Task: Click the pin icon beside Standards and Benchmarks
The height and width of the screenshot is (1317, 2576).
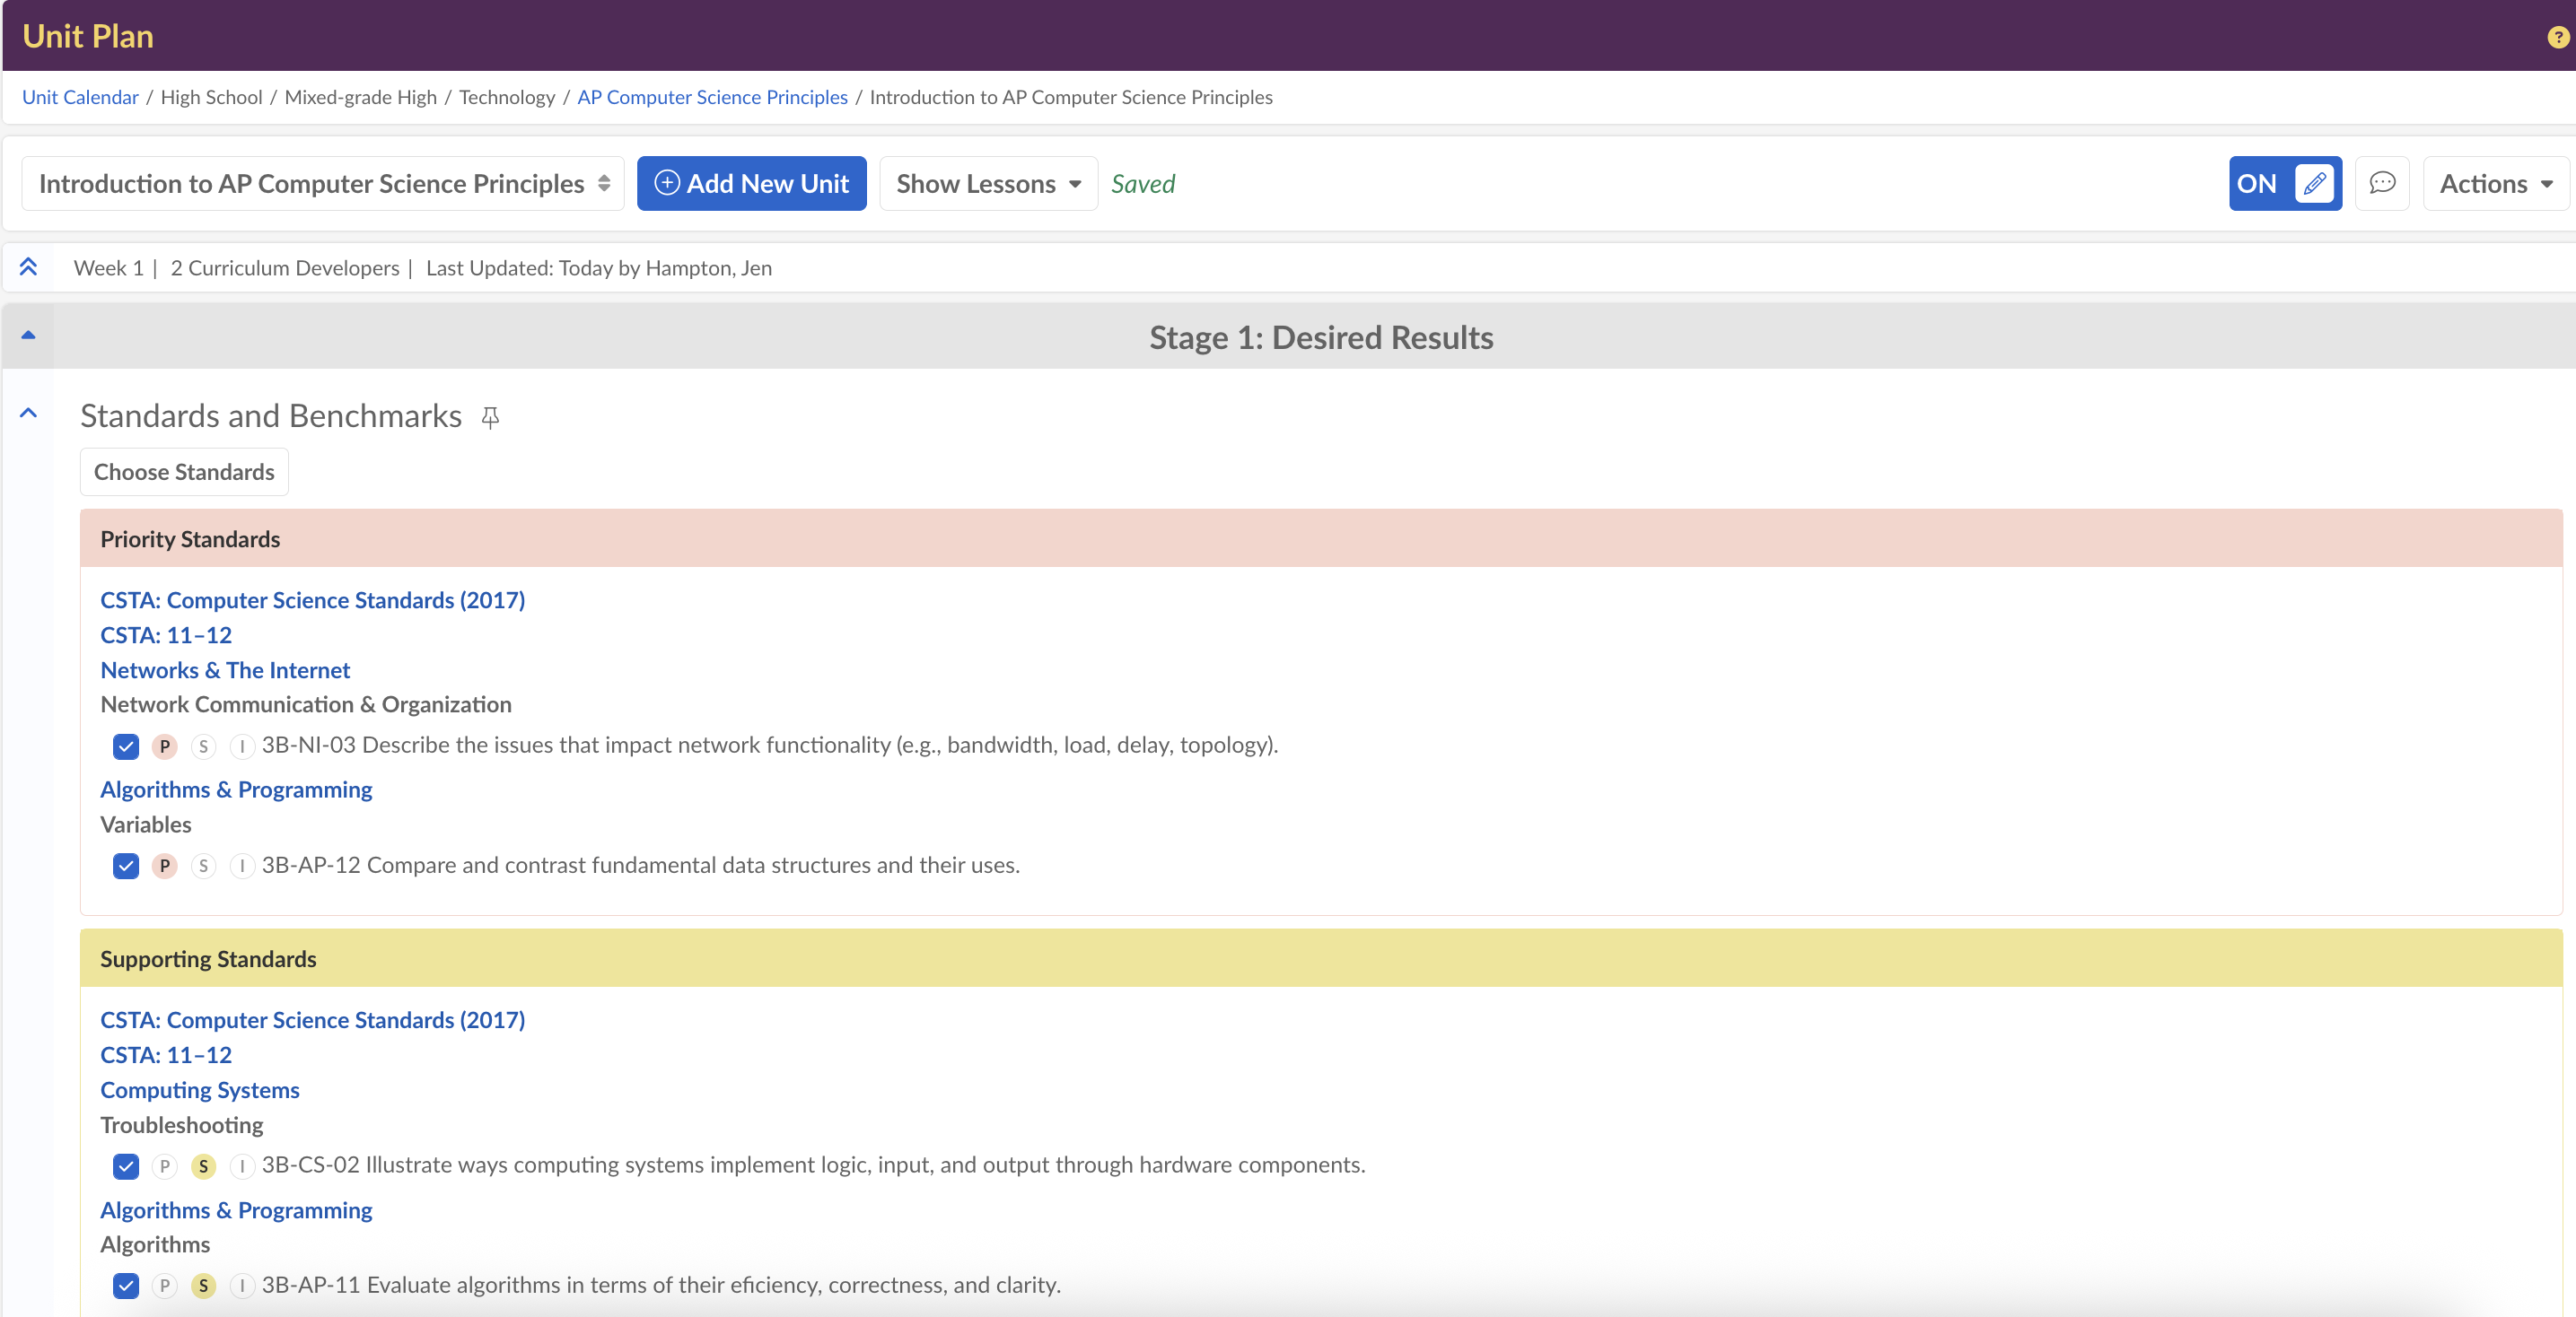Action: 490,416
